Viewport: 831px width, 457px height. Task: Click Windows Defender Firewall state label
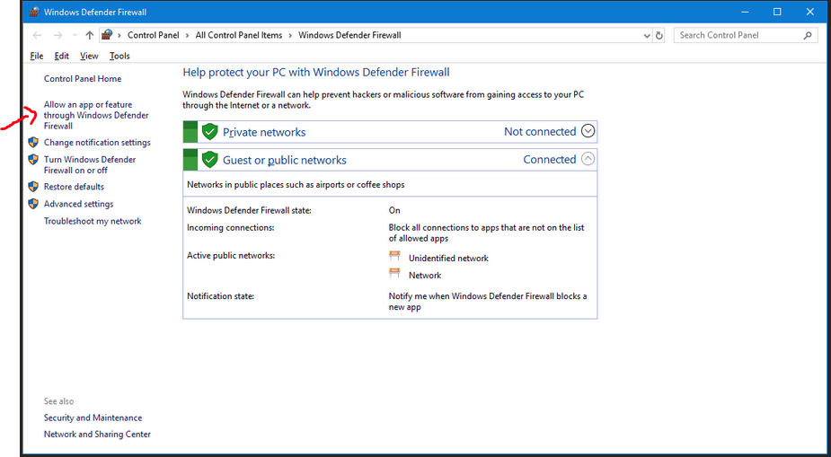coord(249,210)
